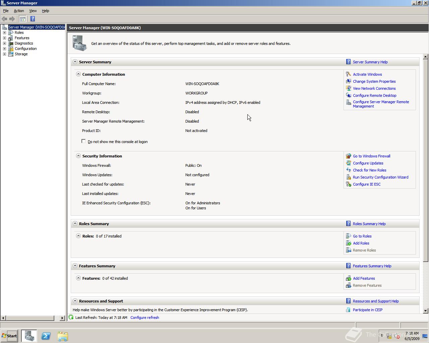
Task: Collapse the Features Summary section
Action: 75,266
